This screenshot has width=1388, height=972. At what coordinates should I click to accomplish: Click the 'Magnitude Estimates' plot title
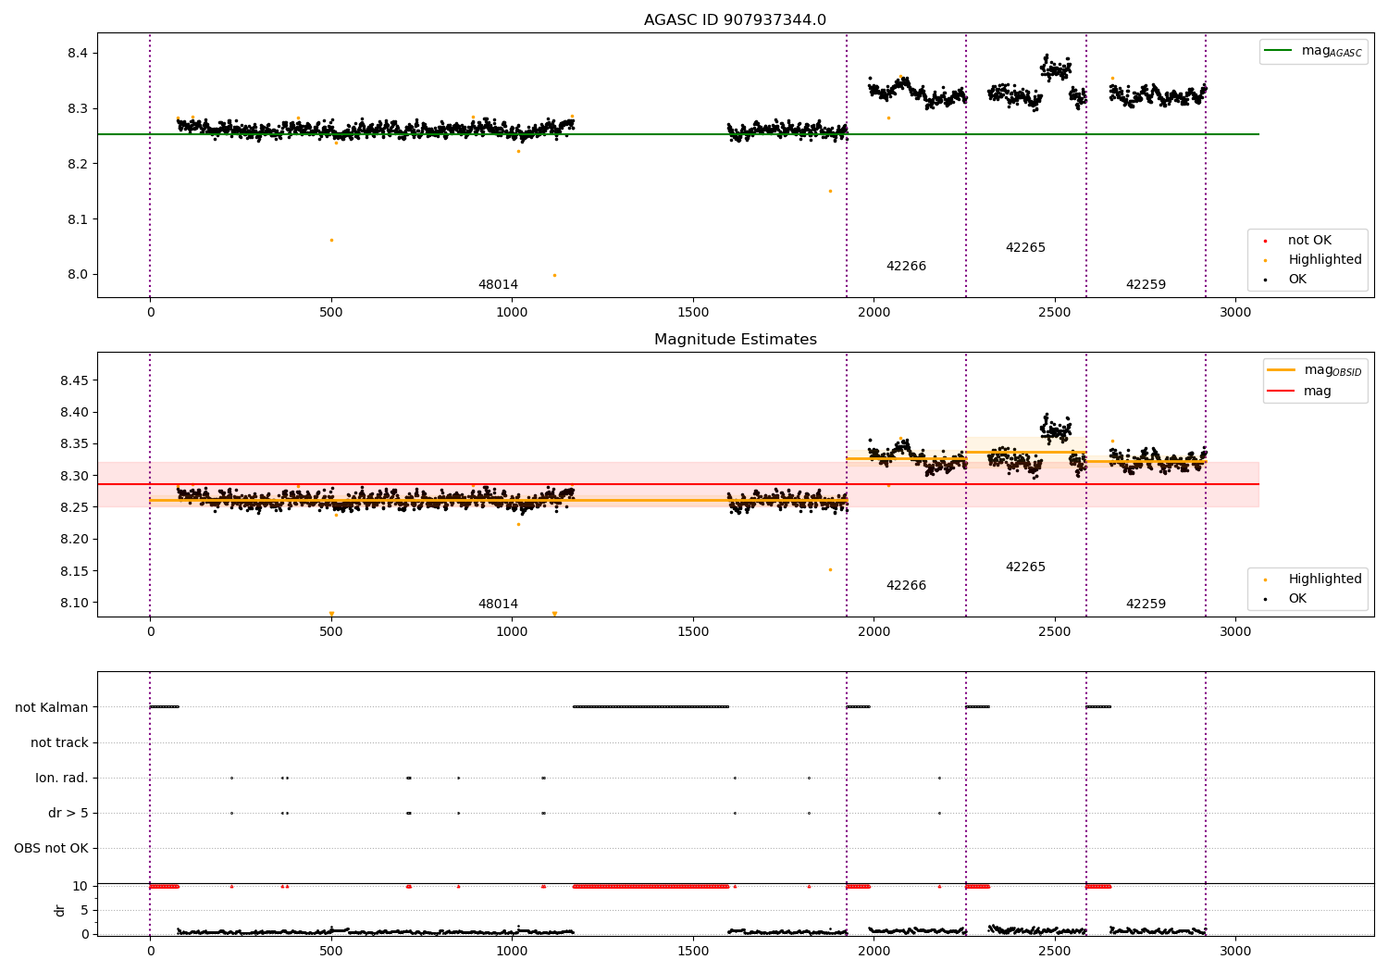tap(735, 340)
